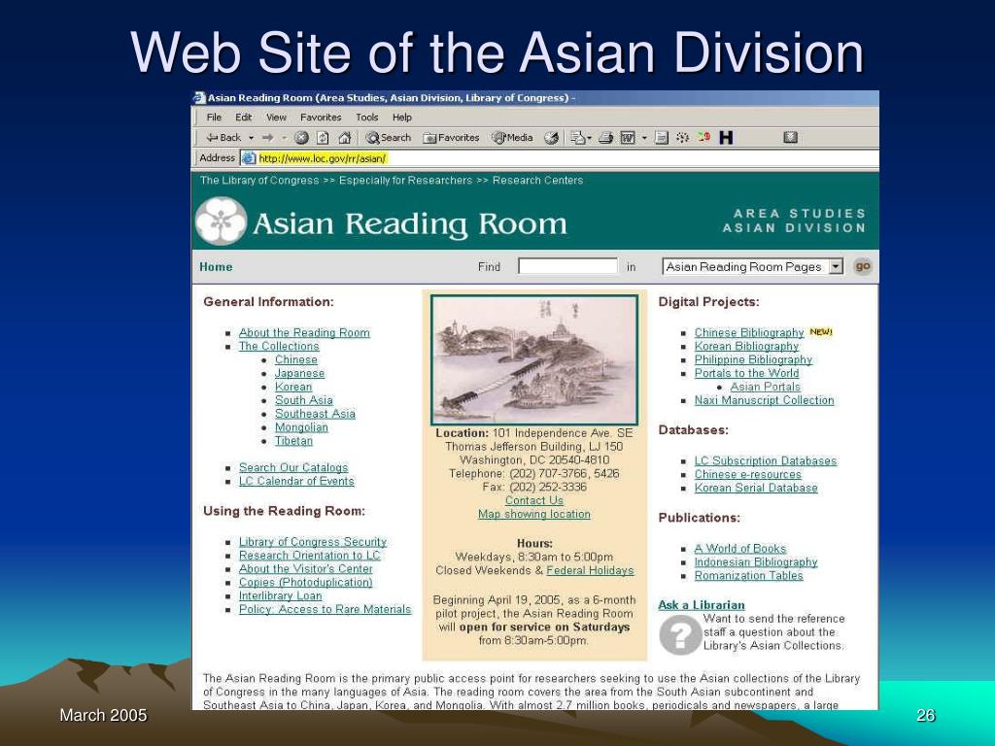Click the Back button in the browser toolbar
Image resolution: width=995 pixels, height=746 pixels.
[223, 138]
